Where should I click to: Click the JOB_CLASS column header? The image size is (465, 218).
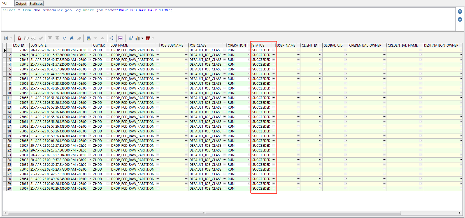coord(208,45)
